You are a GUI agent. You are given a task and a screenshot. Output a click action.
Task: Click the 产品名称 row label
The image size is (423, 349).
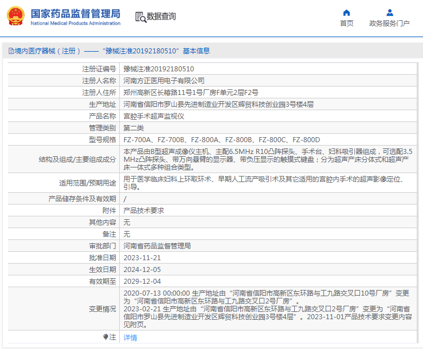tap(102, 116)
